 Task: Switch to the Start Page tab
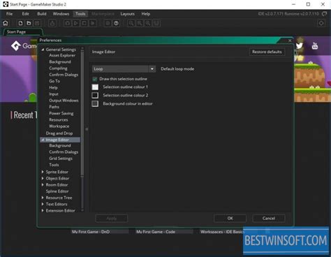22,32
